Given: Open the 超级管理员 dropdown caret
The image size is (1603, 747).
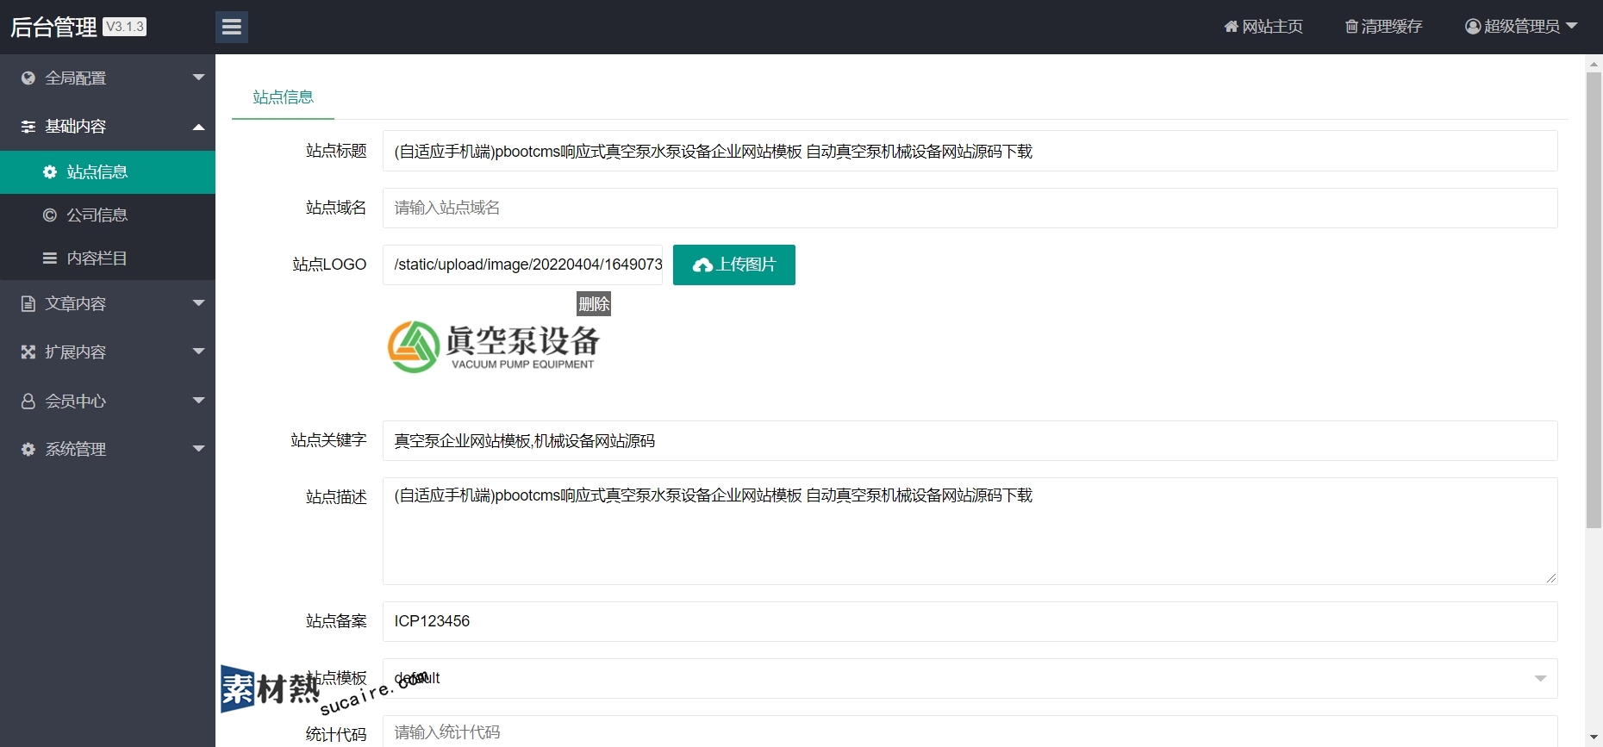Looking at the screenshot, I should 1571,26.
